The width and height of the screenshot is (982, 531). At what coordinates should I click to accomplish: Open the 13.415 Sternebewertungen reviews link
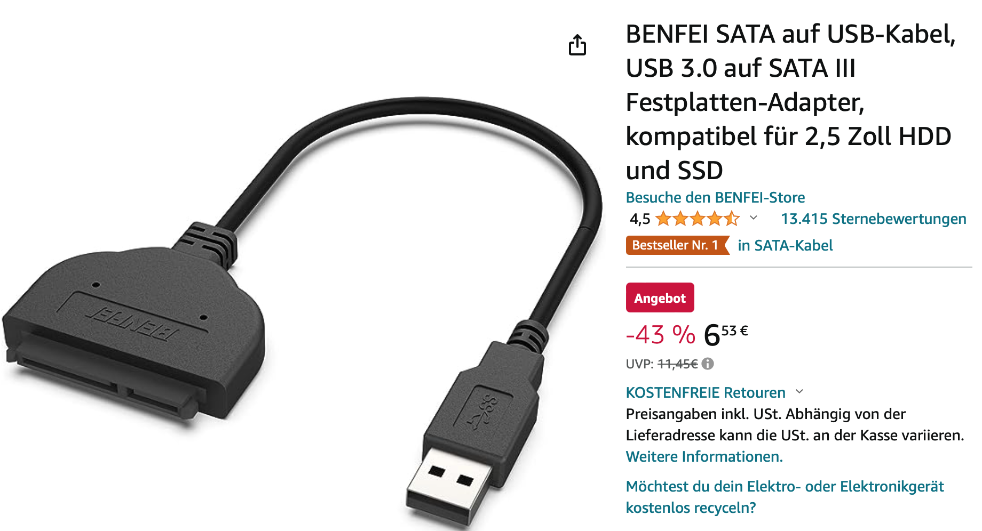[x=874, y=219]
